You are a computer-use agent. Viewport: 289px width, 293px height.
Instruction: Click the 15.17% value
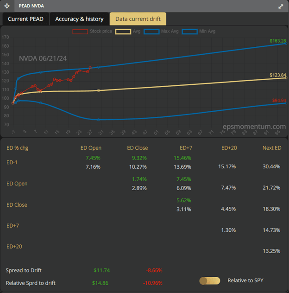(227, 166)
